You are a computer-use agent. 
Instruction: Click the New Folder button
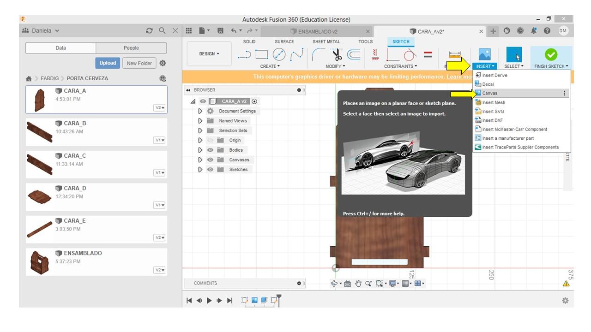(139, 63)
